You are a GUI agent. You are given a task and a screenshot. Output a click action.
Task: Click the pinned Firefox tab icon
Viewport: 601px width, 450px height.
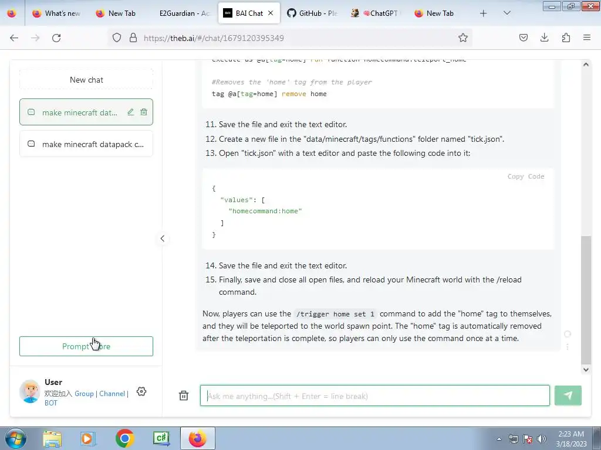point(12,13)
